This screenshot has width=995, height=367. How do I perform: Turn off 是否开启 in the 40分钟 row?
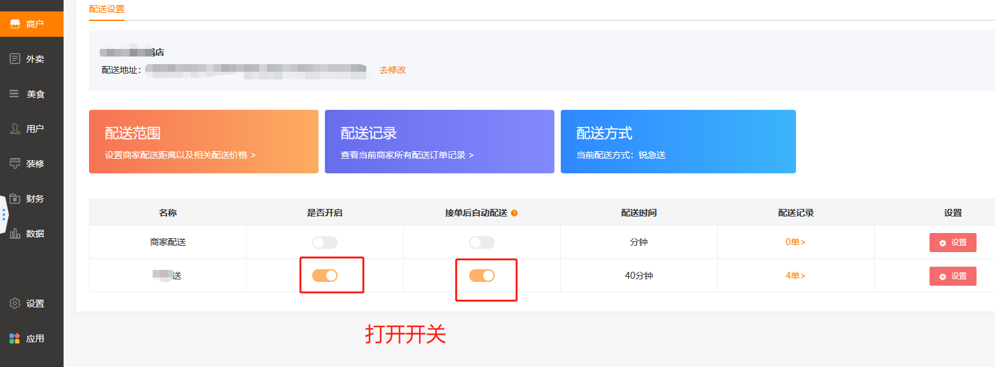pos(325,276)
